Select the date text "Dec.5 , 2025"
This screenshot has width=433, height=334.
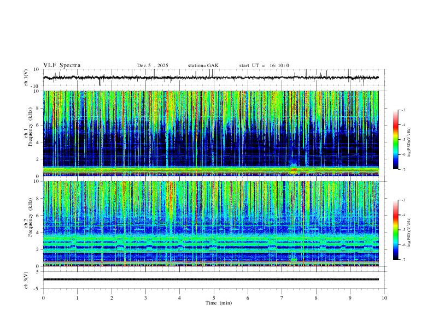[x=153, y=65]
